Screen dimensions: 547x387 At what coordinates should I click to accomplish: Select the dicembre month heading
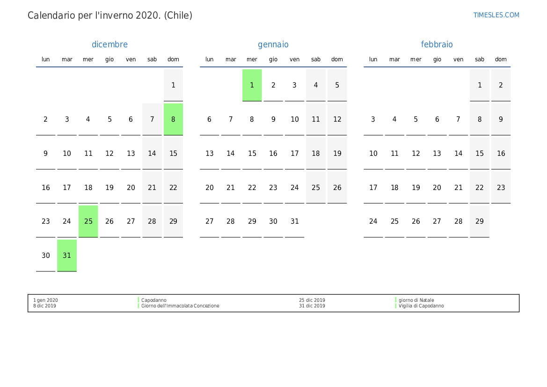coord(109,44)
